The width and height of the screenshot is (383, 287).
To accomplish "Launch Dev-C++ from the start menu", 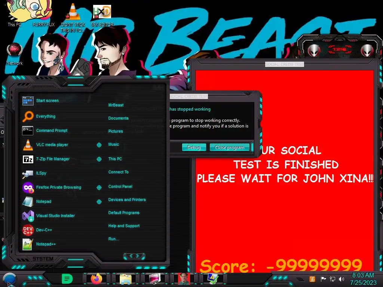I will coord(37,230).
